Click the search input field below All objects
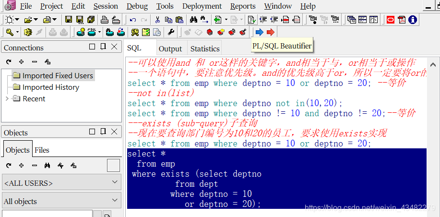The image size is (440, 217). [47, 214]
